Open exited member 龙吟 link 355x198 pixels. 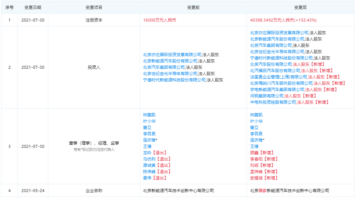pos(147,153)
